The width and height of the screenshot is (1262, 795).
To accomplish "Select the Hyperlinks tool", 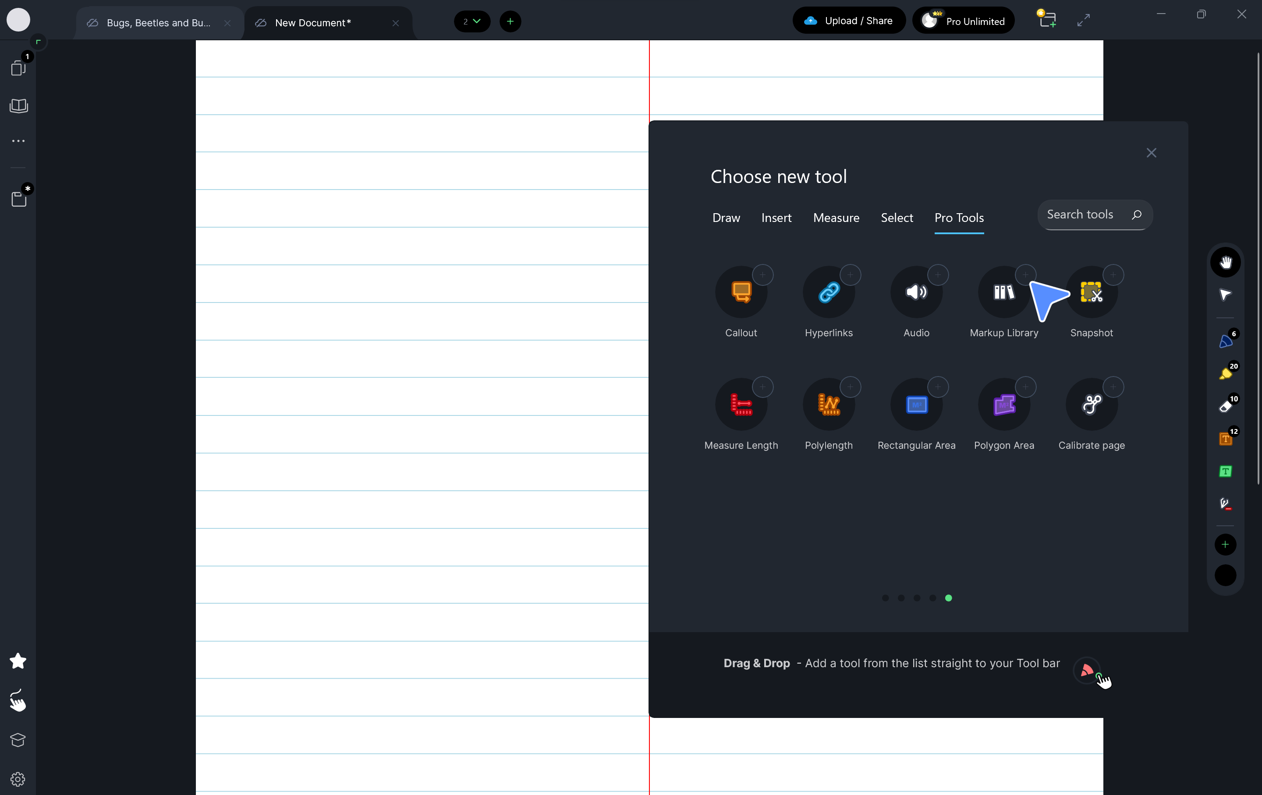I will pyautogui.click(x=828, y=292).
